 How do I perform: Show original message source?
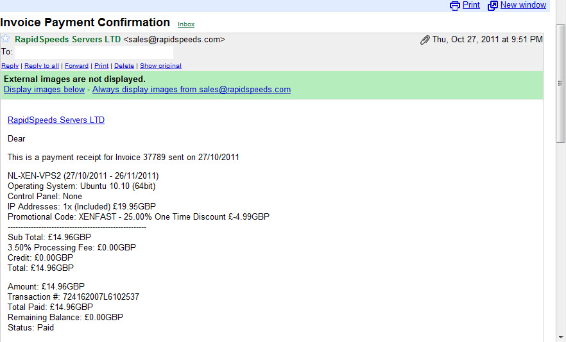(160, 65)
